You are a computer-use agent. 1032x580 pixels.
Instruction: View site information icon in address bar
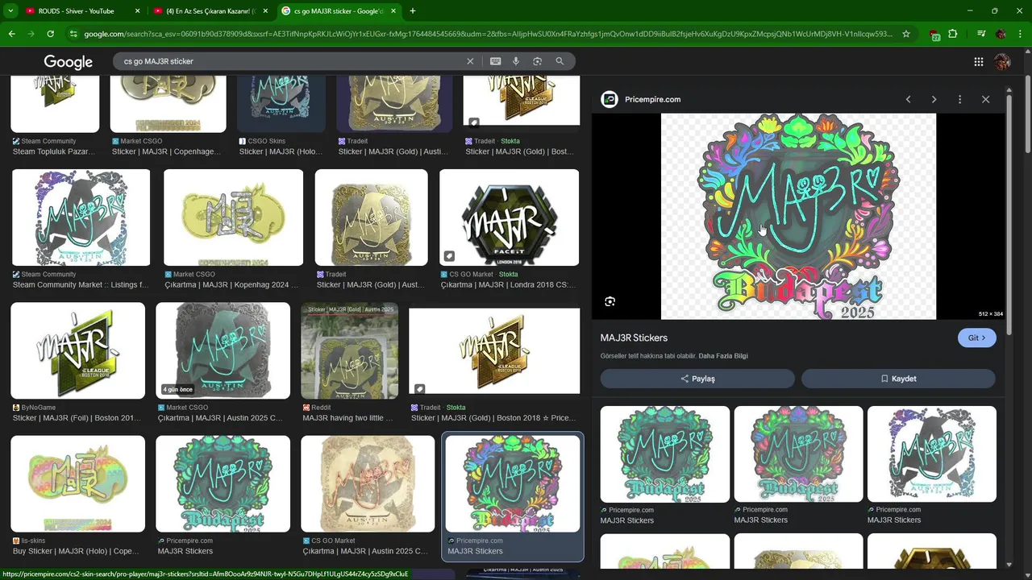point(73,34)
